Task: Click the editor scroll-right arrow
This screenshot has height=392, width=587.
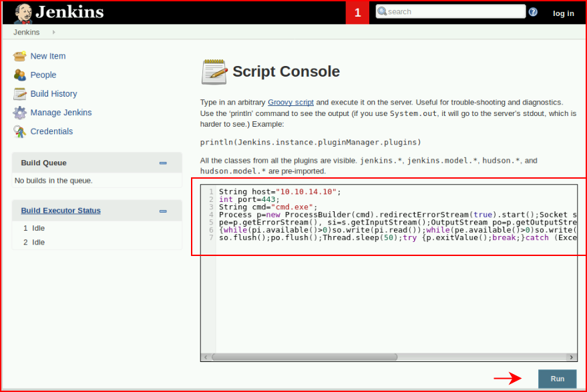Action: click(571, 357)
